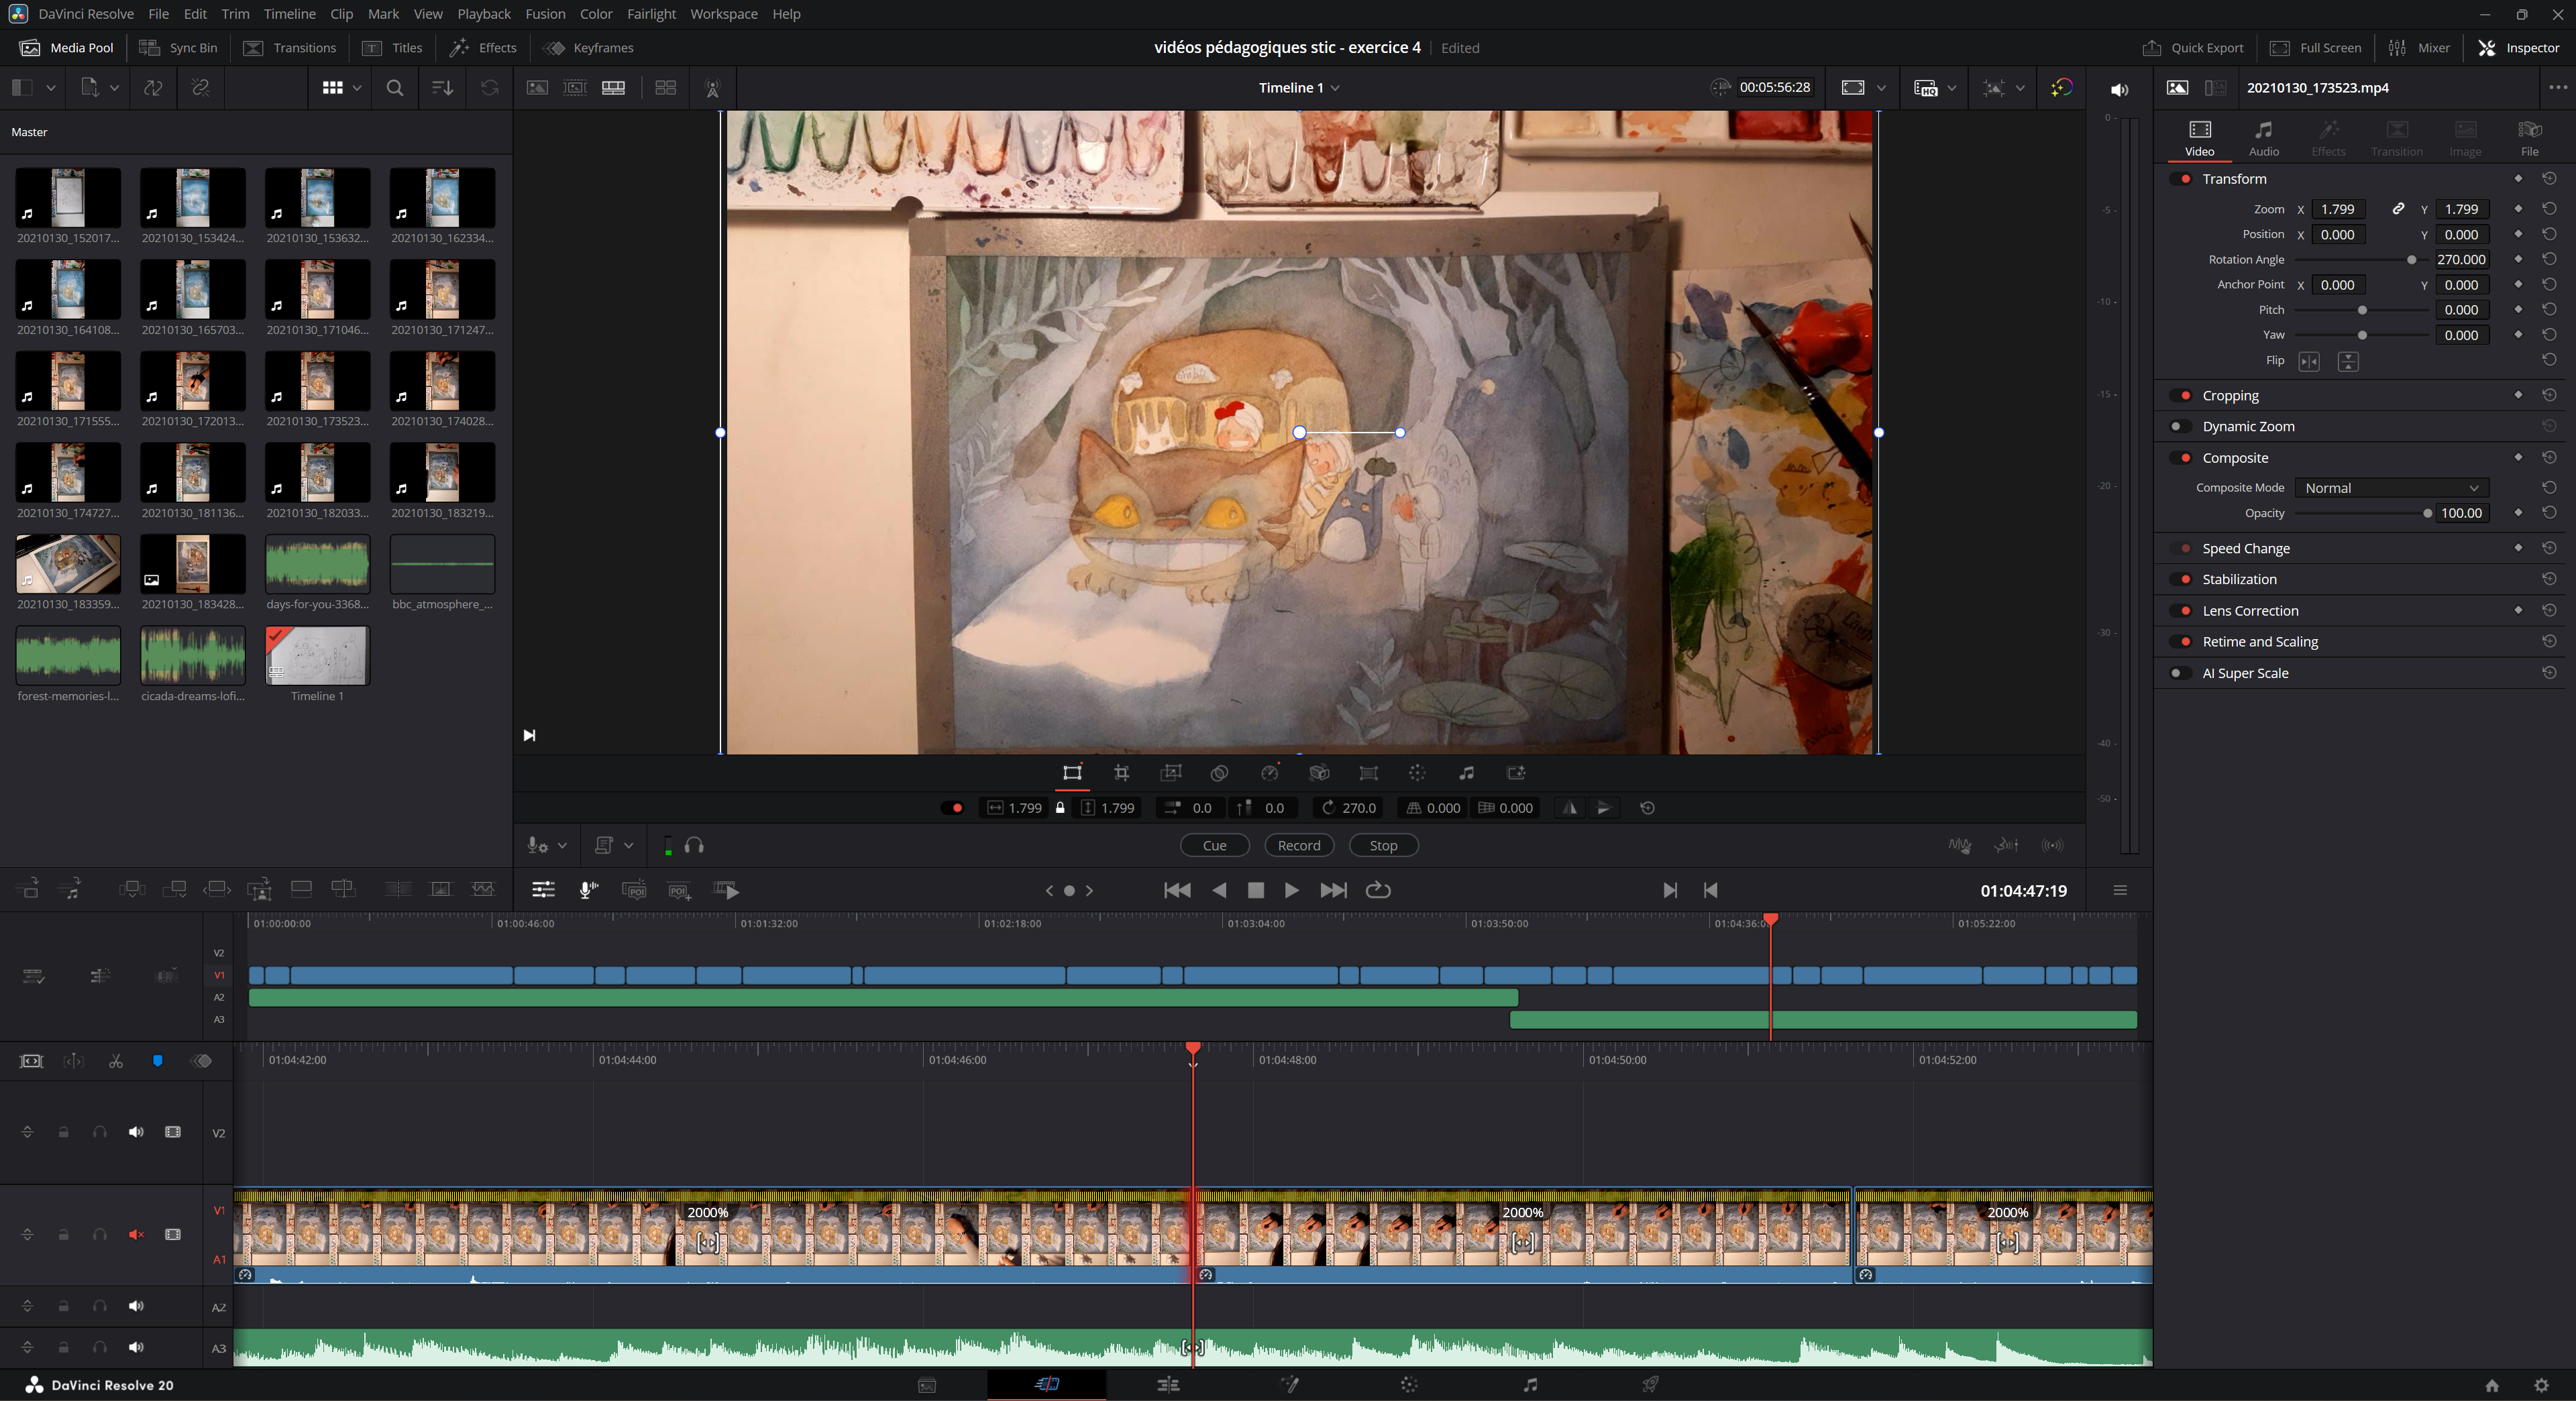Open the Fairlight audio page

click(x=1530, y=1385)
